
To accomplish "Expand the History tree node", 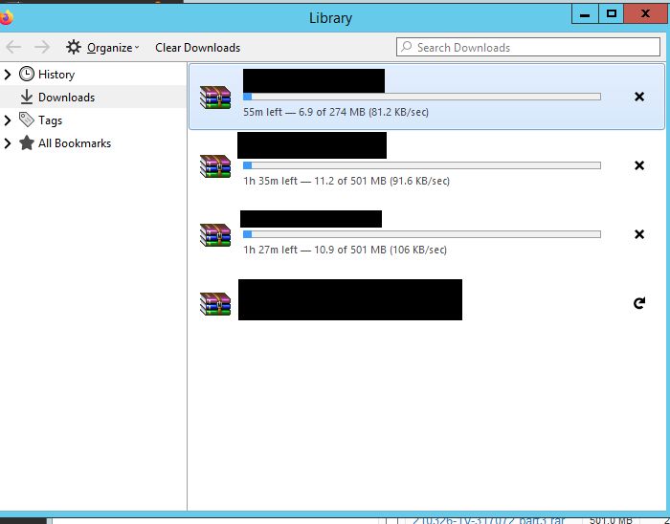I will click(x=8, y=74).
